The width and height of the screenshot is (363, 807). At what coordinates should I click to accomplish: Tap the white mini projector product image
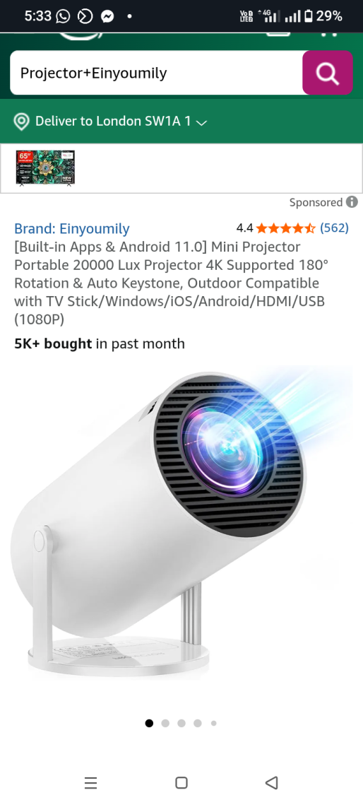[x=181, y=522]
